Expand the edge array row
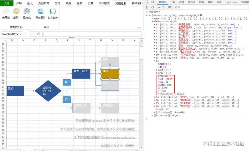The width and height of the screenshot is (249, 151). point(152,18)
